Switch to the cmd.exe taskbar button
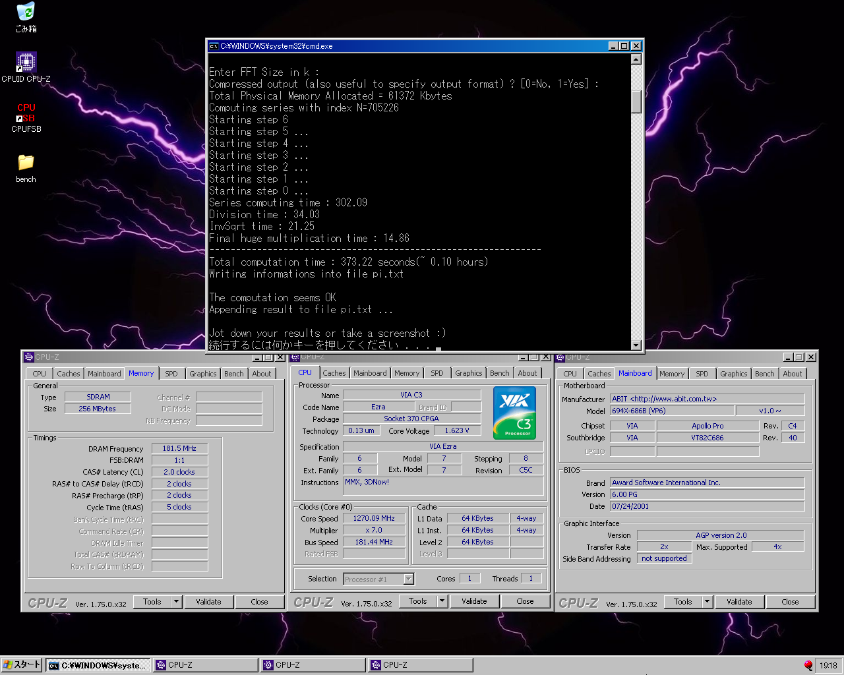Viewport: 844px width, 675px height. click(x=98, y=665)
